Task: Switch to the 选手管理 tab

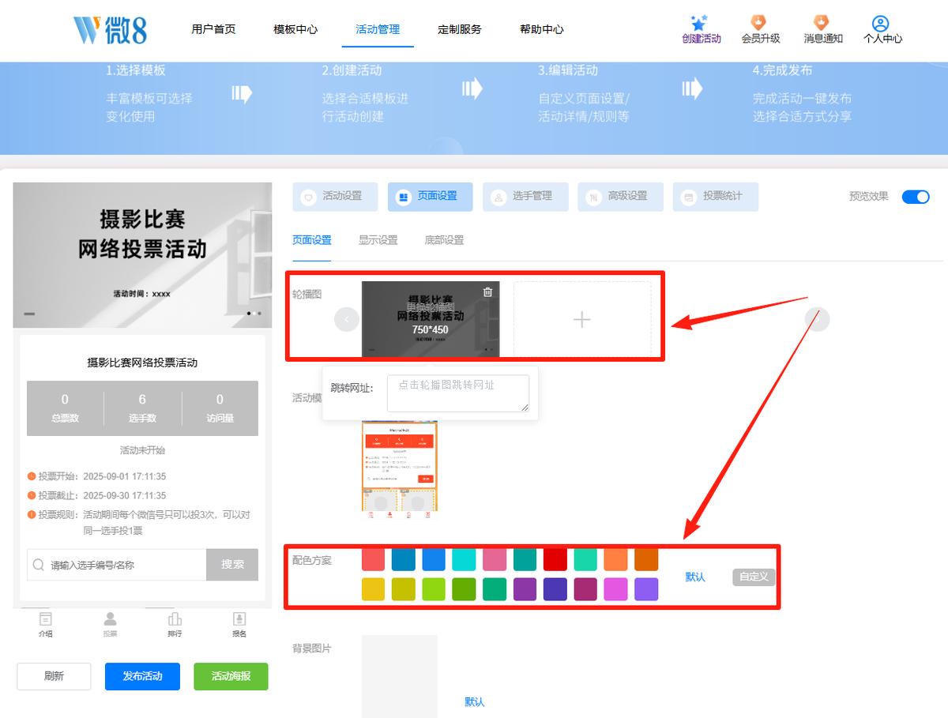Action: coord(525,197)
